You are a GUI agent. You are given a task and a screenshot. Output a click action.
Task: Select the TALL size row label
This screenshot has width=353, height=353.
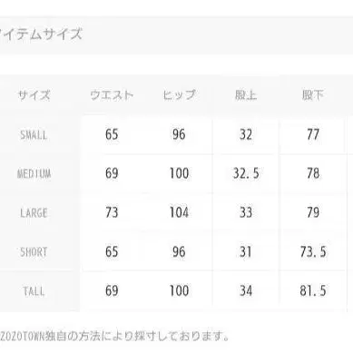click(34, 291)
